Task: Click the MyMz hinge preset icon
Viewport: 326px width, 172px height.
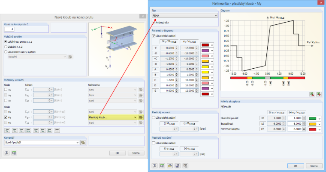Action: pyautogui.click(x=49, y=130)
